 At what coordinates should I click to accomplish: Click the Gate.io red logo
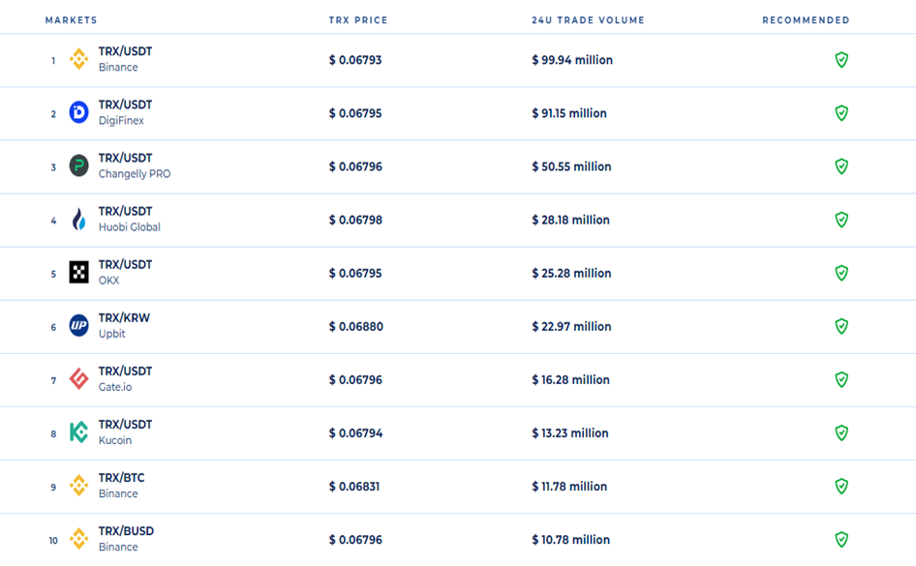click(78, 379)
